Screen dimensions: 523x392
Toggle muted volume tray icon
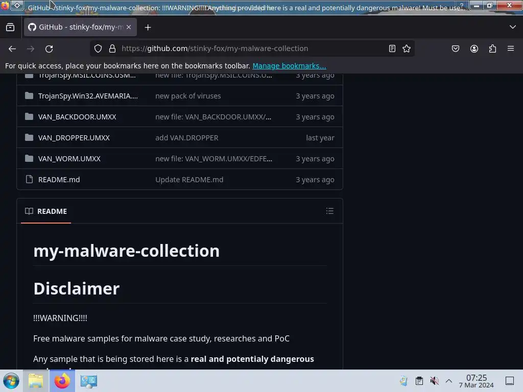click(x=434, y=381)
